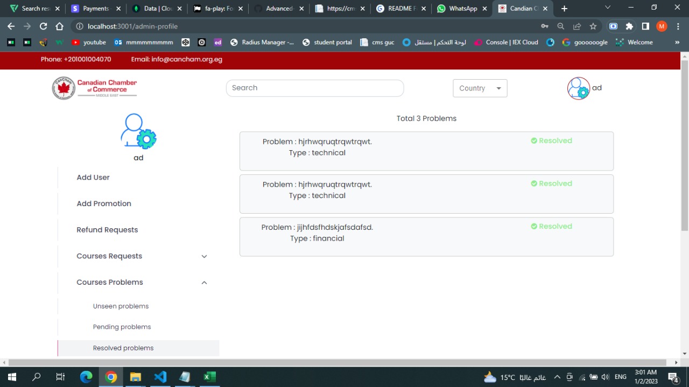Viewport: 689px width, 387px height.
Task: Open the WhatsApp browser tab icon
Action: pyautogui.click(x=441, y=9)
